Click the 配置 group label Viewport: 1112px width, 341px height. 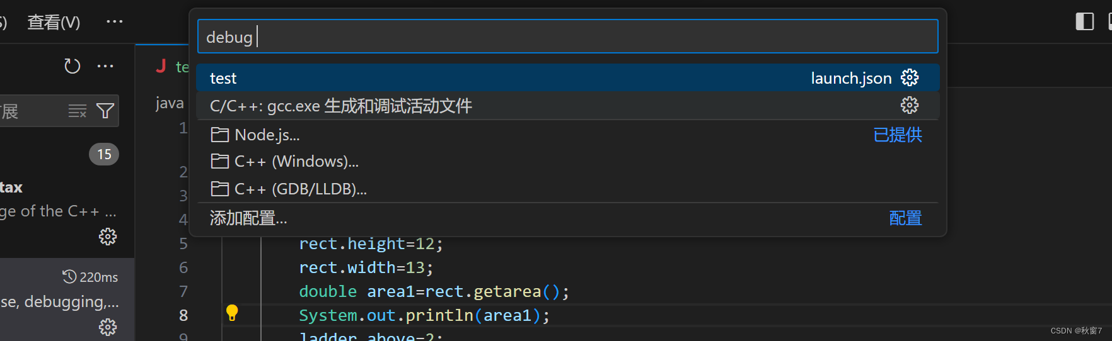coord(906,218)
